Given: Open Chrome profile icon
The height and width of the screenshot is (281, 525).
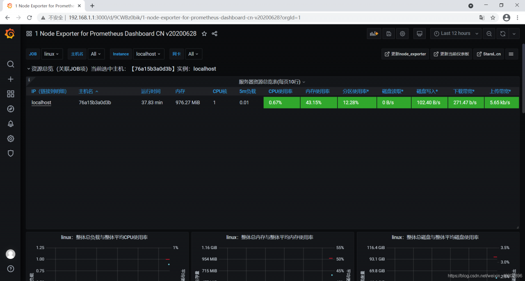Looking at the screenshot, I should click(507, 18).
